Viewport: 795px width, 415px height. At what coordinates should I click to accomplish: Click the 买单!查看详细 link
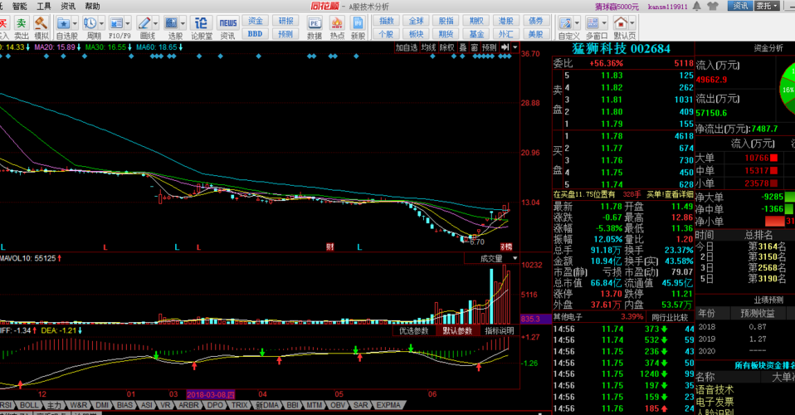click(670, 194)
